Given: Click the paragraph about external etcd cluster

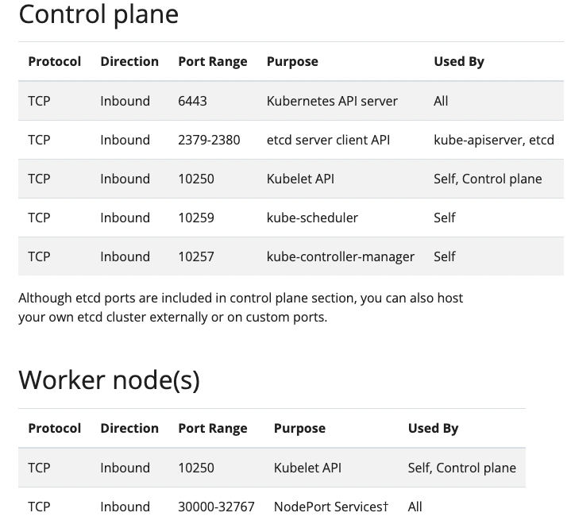Looking at the screenshot, I should click(x=241, y=307).
